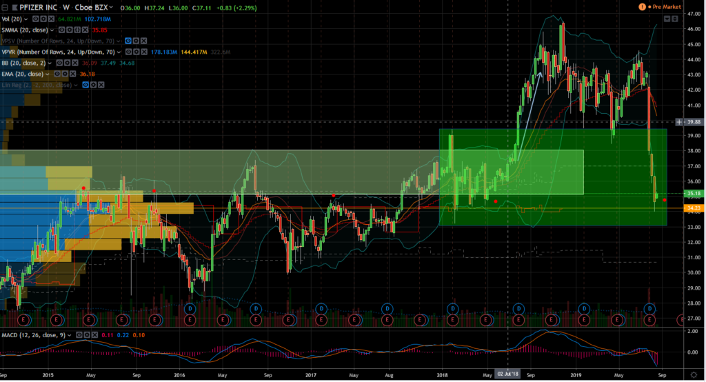Collapse the indicator legend next to PFIZER INC
Screen dimensions: 706x382
tap(5, 8)
